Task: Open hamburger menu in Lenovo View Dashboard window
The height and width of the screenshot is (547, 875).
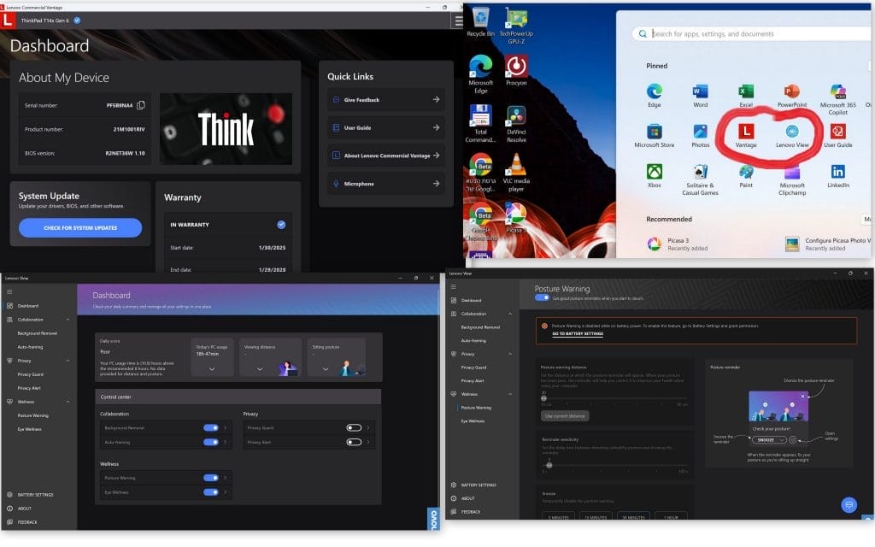Action: [x=9, y=292]
